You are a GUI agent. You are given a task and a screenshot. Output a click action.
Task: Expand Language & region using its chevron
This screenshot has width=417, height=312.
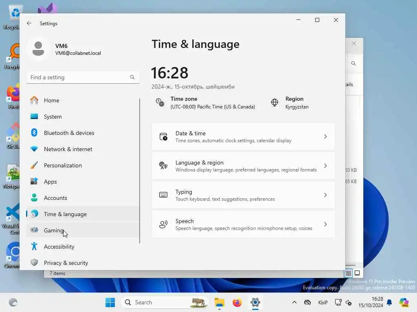(x=325, y=166)
